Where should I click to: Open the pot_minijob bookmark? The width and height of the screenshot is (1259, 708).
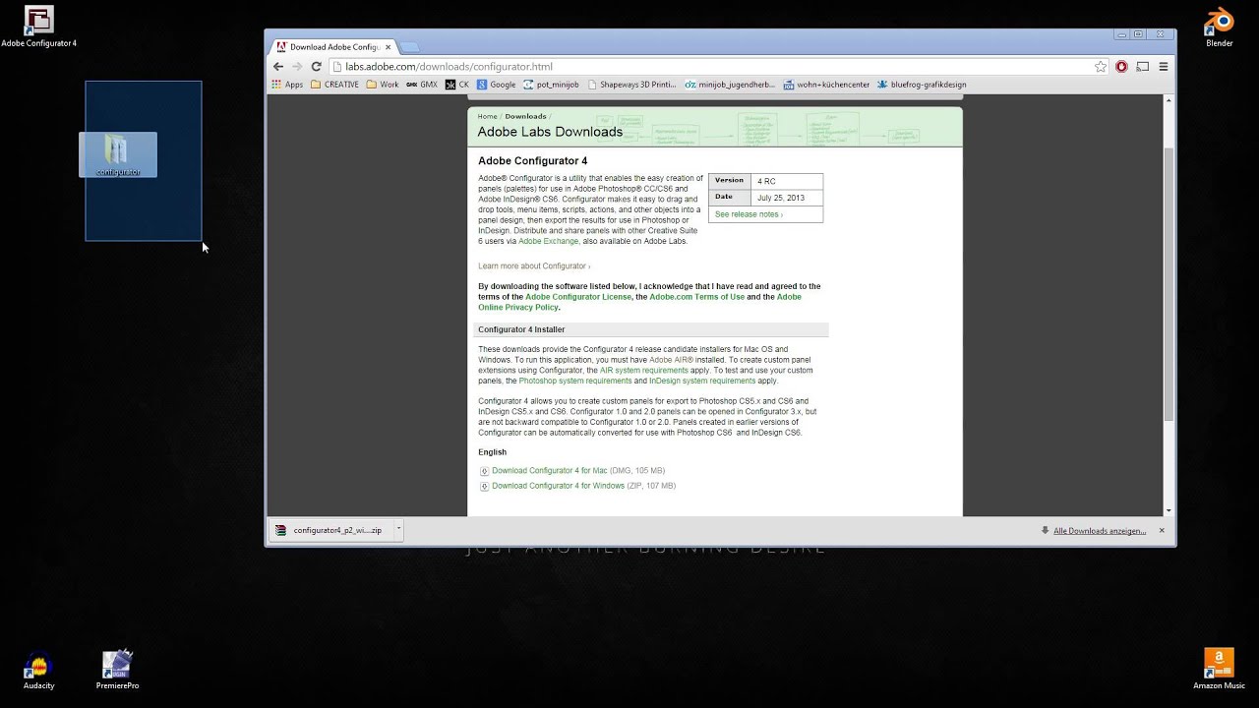click(x=551, y=85)
